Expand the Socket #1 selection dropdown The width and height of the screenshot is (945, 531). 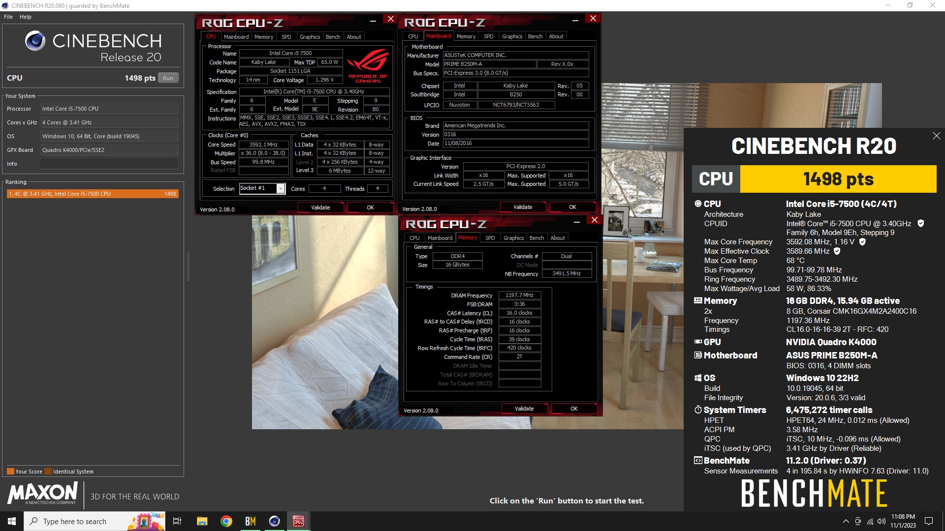[x=281, y=189]
